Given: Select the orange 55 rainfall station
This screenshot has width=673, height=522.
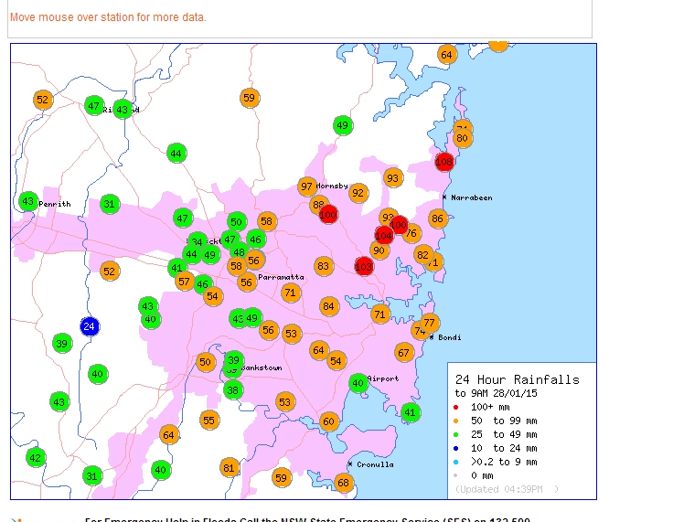Looking at the screenshot, I should (209, 421).
